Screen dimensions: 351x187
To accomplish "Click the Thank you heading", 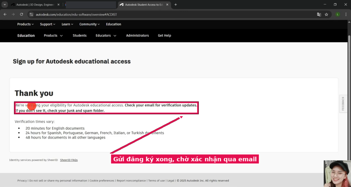I will click(x=34, y=93).
